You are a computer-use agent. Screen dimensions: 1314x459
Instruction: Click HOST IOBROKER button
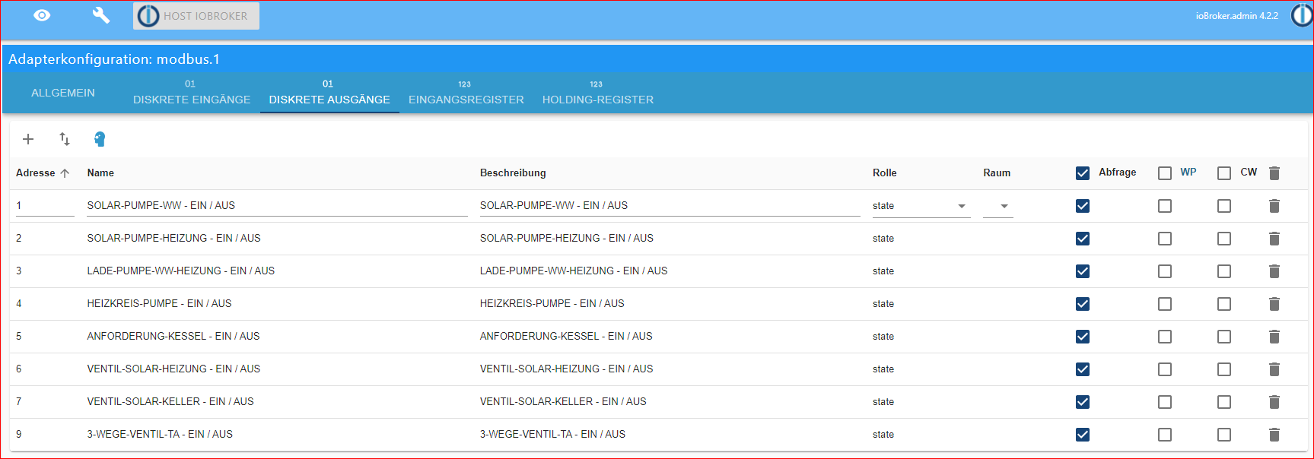pyautogui.click(x=196, y=16)
